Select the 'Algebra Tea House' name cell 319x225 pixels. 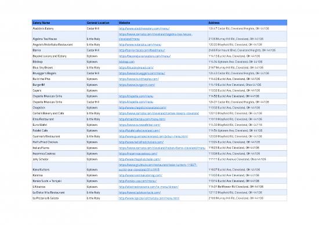[59, 37]
